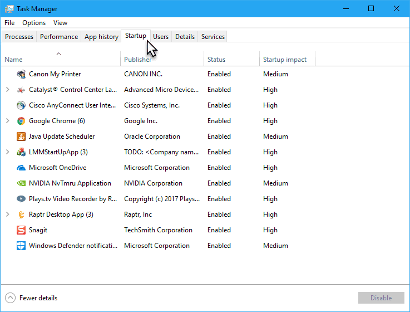Click the Windows Defender shield icon
Viewport: 410px width, 312px height.
[21, 246]
